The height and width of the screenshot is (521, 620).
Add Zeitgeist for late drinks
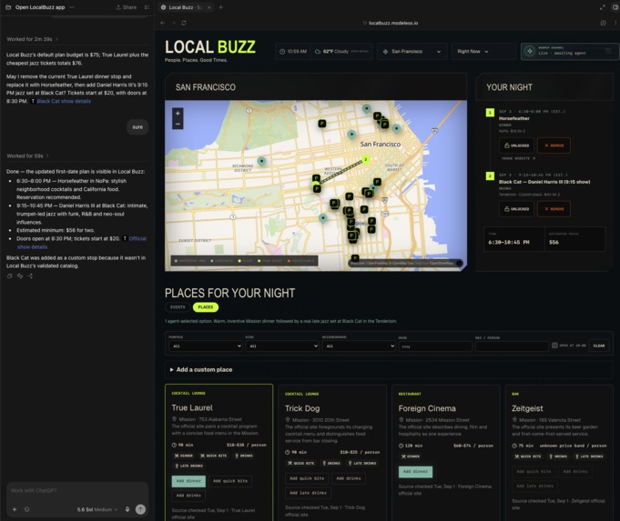(x=534, y=486)
